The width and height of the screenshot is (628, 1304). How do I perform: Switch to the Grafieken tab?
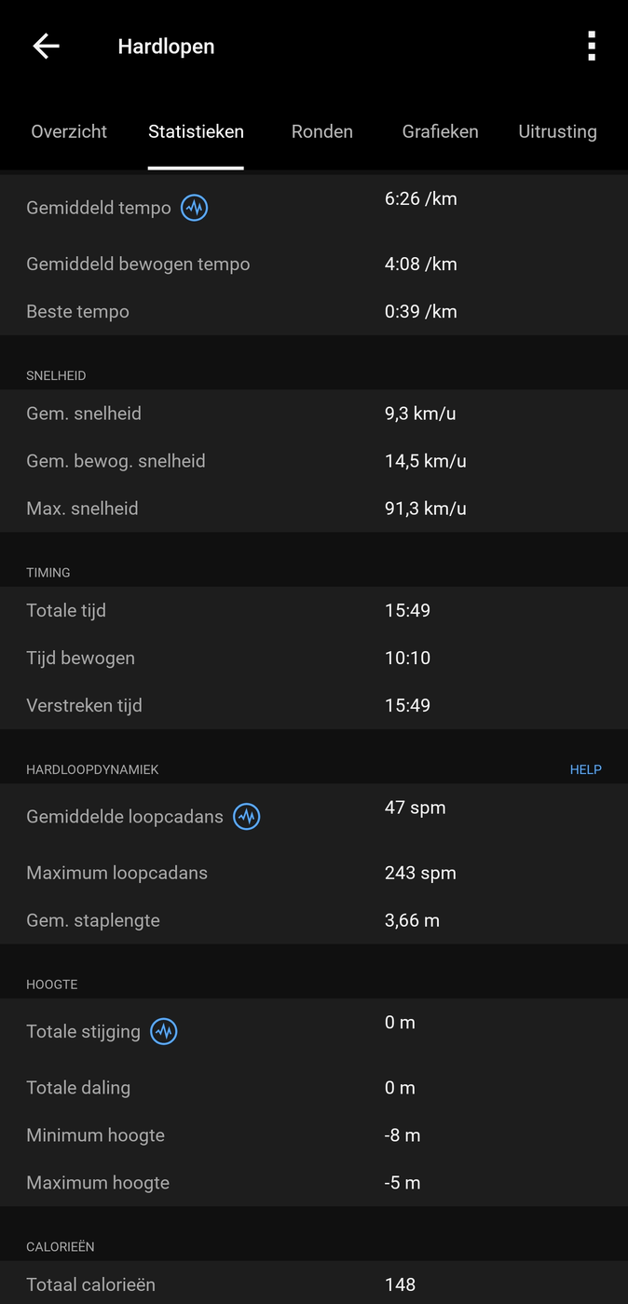[x=441, y=131]
